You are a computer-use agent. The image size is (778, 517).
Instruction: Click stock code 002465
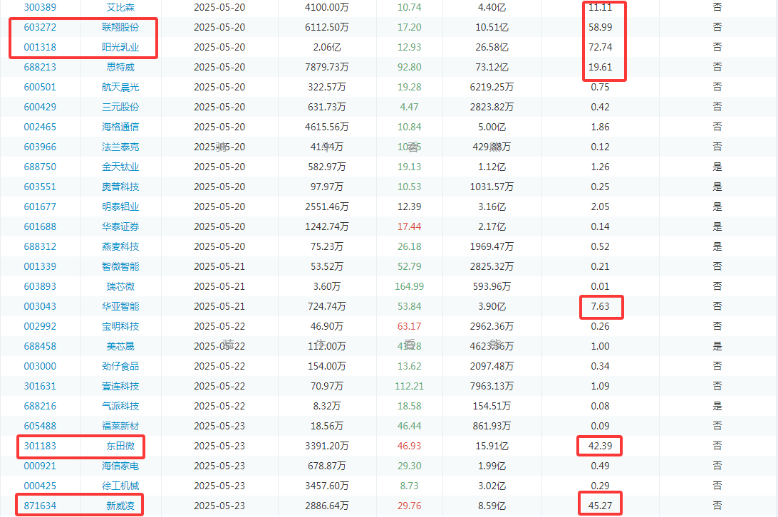(40, 127)
